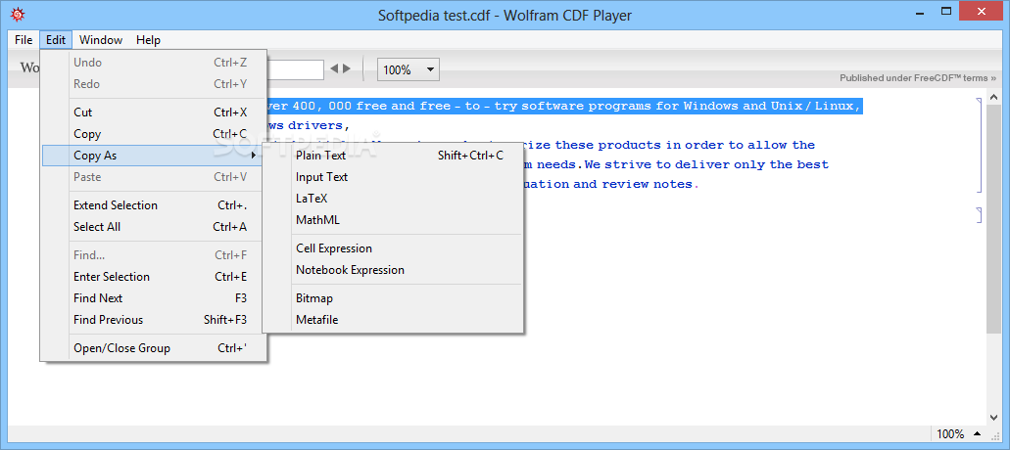
Task: Copy selection as LaTeX
Action: (393, 199)
